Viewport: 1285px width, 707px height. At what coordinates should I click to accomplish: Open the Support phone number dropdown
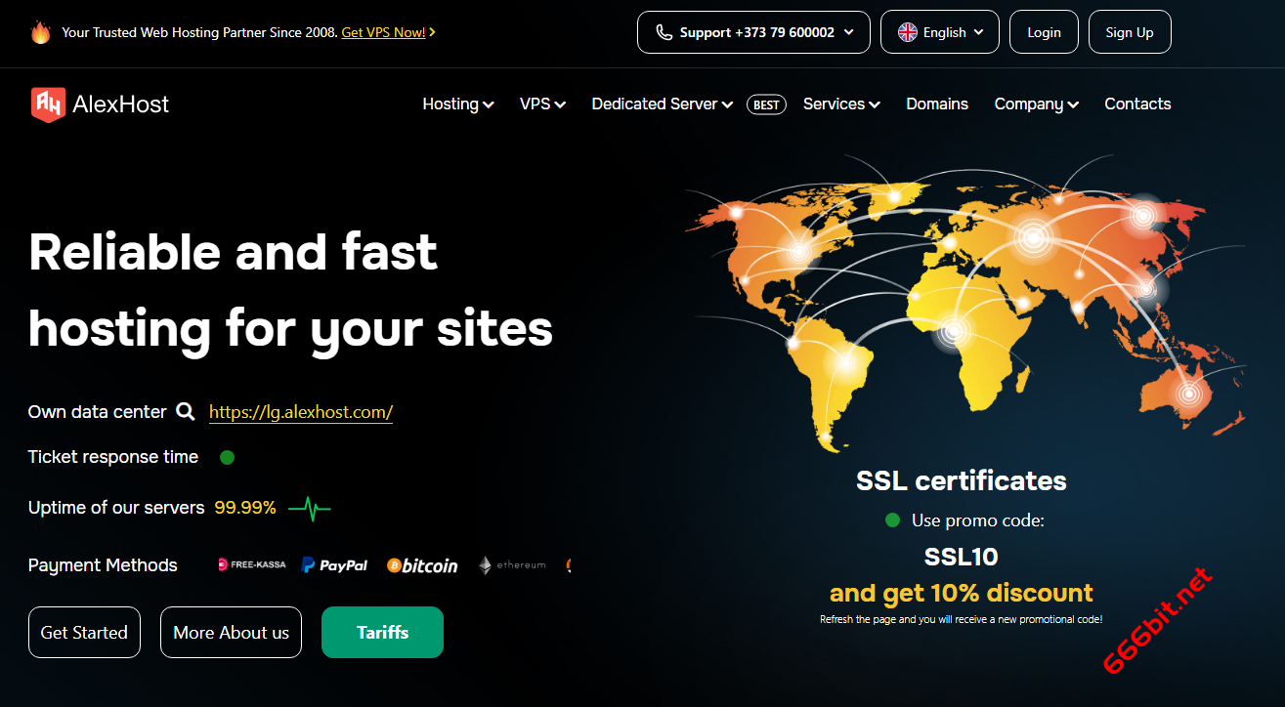pyautogui.click(x=752, y=32)
